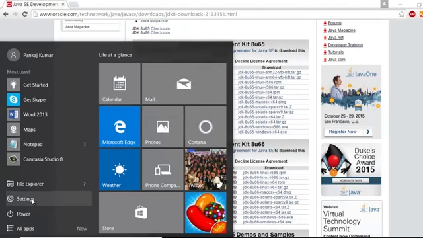Download jdk-8u66-linux-x64.tar.gz

(x=265, y=187)
